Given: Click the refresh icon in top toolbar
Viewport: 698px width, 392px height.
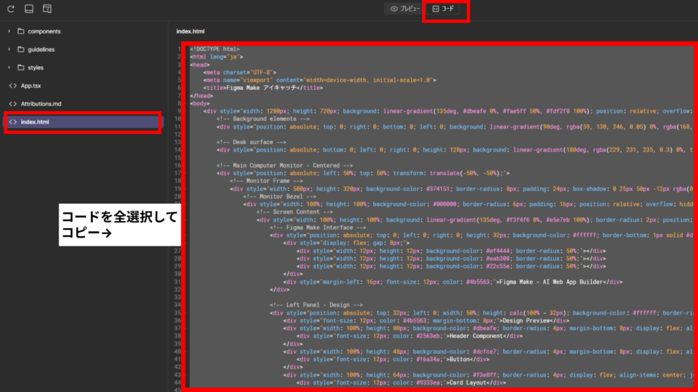Looking at the screenshot, I should 11,9.
